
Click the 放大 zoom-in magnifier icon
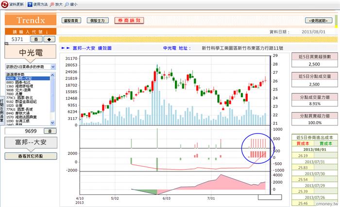pos(52,4)
